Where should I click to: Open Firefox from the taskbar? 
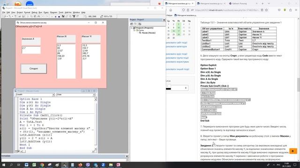coord(80,165)
